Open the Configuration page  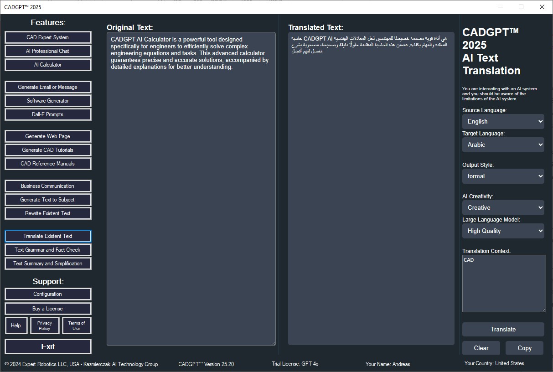pos(48,294)
